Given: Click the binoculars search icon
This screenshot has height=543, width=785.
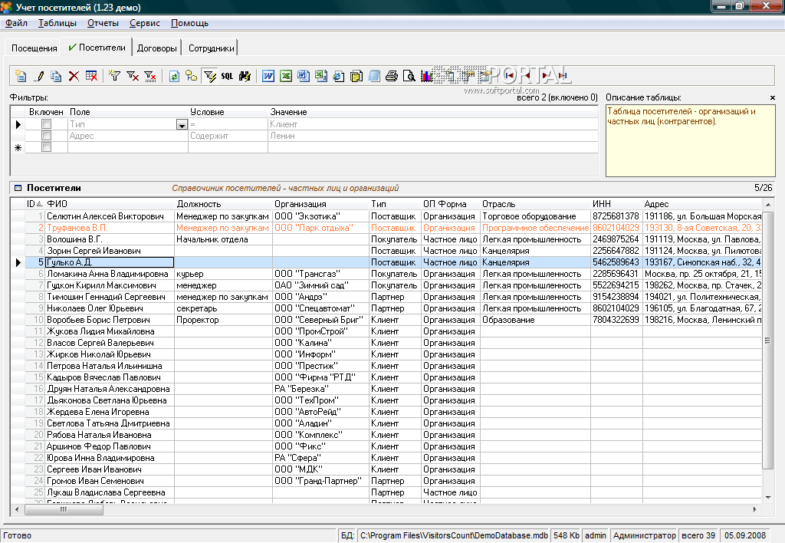Looking at the screenshot, I should [x=245, y=76].
